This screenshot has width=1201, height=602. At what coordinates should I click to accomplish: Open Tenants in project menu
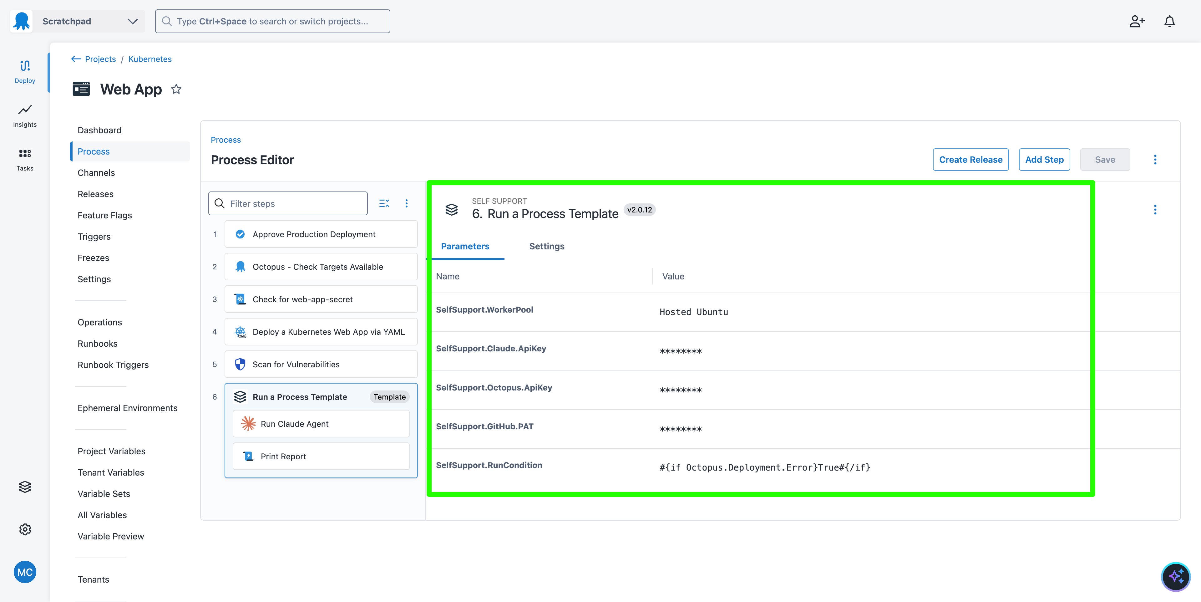93,579
